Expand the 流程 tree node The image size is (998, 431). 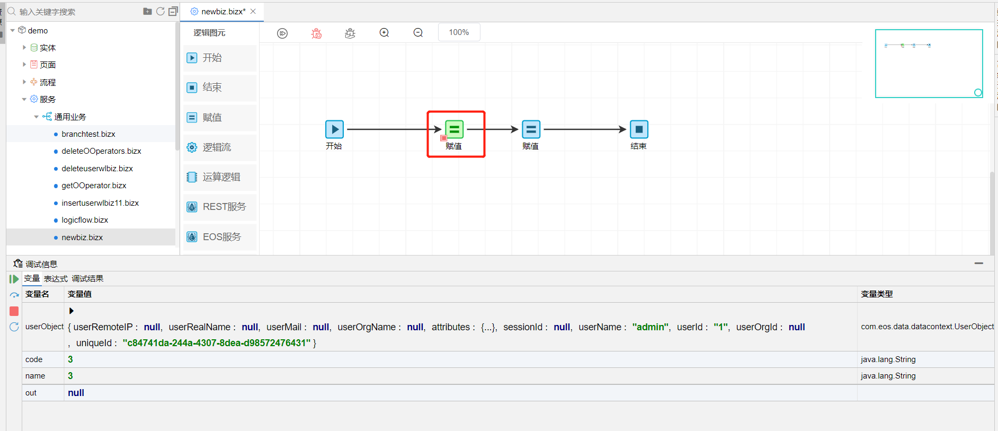24,82
